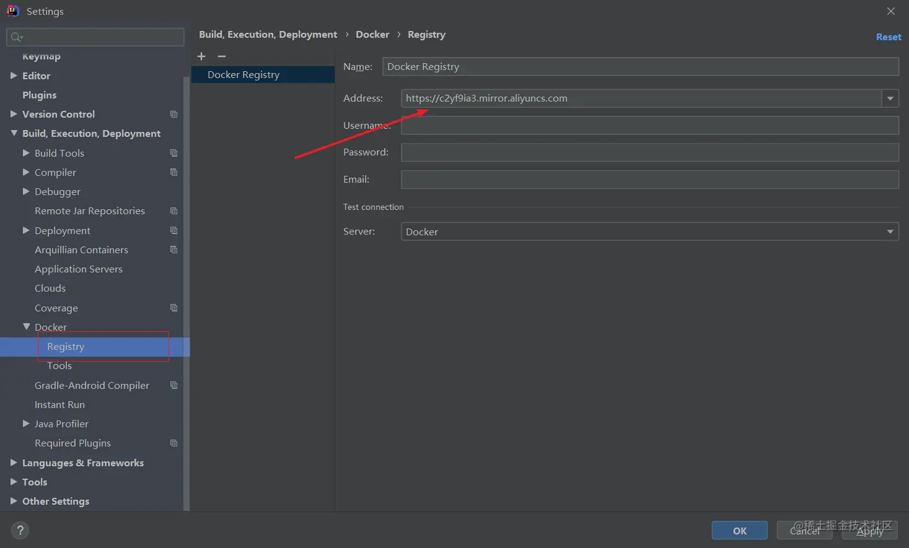Click project-level icon next to Required Plugins
909x548 pixels.
point(173,443)
